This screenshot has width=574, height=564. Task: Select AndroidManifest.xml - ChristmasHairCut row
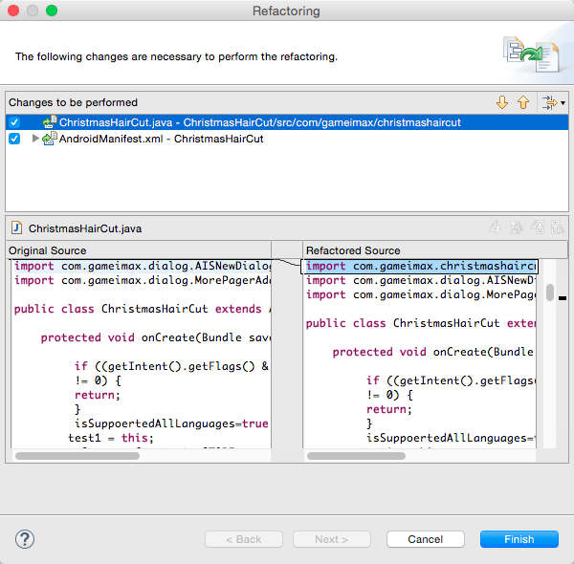coord(287,139)
